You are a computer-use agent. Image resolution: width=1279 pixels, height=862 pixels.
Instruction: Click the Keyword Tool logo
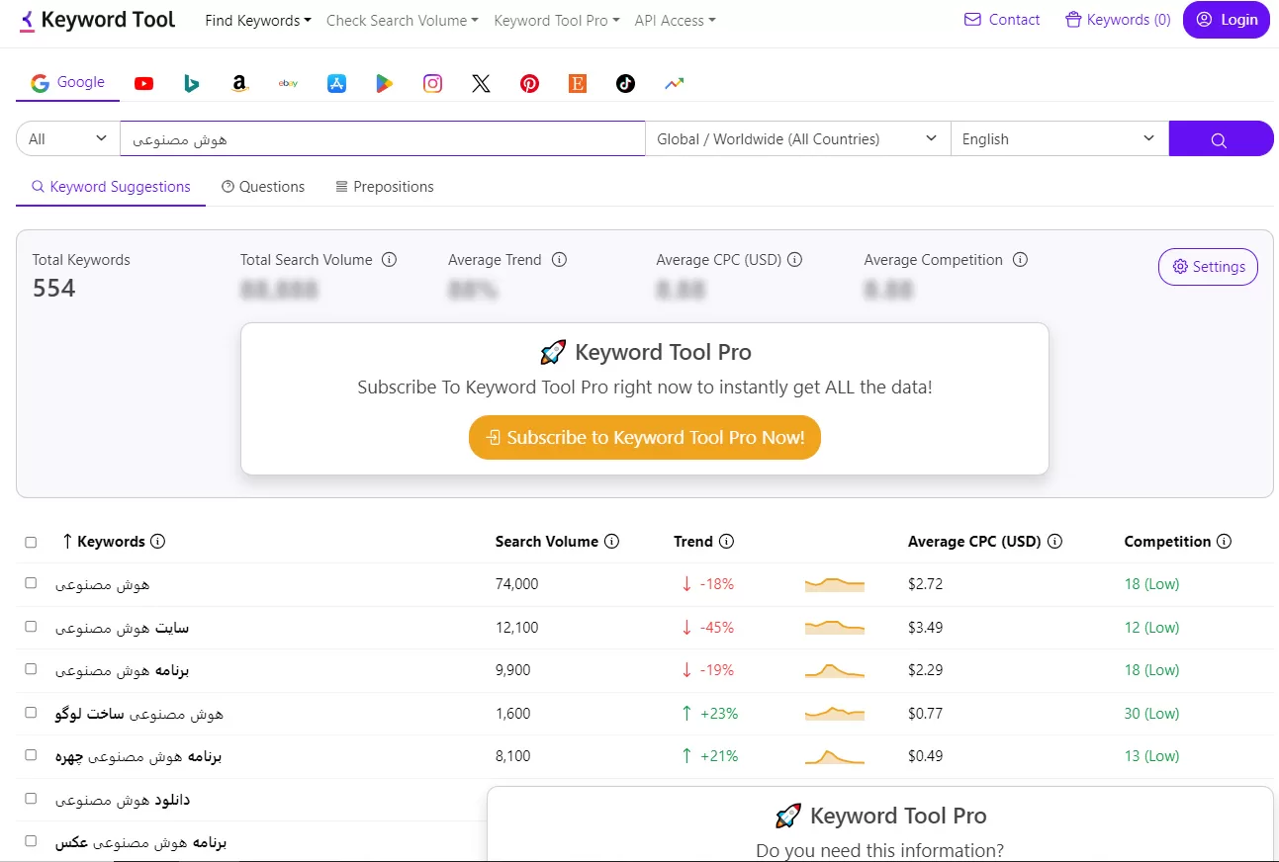[97, 20]
